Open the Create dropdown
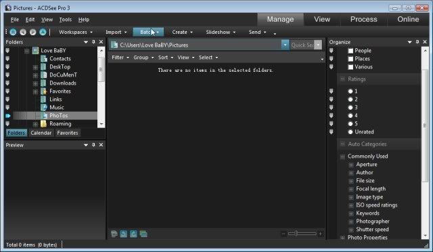This screenshot has height=252, width=433. pos(182,32)
